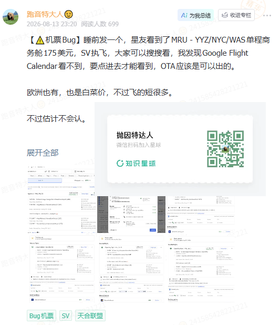Click the 知识星球 logo
The height and width of the screenshot is (325, 280).
(136, 164)
